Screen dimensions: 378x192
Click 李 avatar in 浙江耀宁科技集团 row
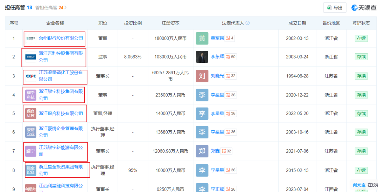tap(202, 95)
